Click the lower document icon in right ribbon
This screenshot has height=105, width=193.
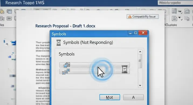174,19
